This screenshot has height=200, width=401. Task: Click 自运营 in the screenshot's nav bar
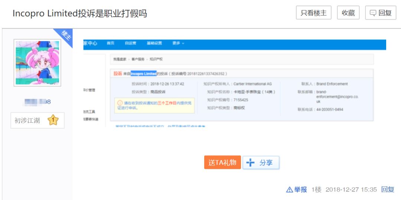click(x=130, y=43)
